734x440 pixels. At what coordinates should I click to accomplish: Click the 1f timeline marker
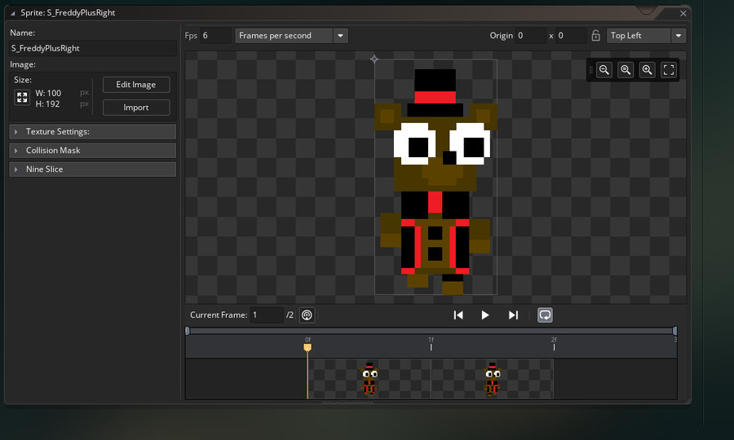pyautogui.click(x=431, y=345)
